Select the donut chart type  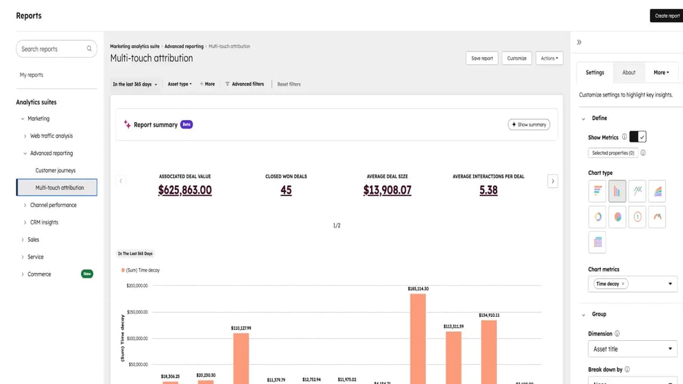pyautogui.click(x=597, y=217)
